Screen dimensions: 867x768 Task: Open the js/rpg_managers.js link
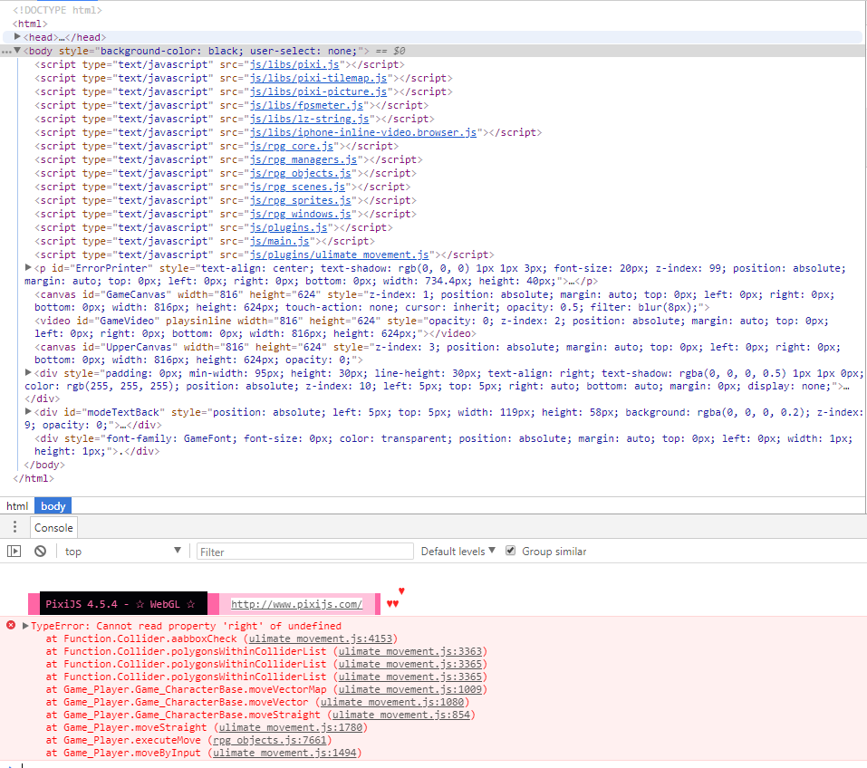point(303,159)
